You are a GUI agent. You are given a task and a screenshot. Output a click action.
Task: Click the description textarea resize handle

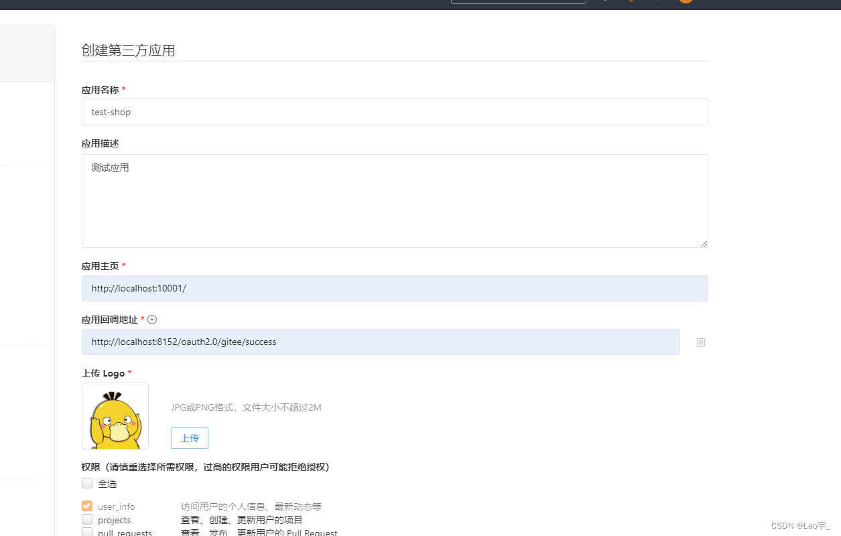(x=705, y=244)
